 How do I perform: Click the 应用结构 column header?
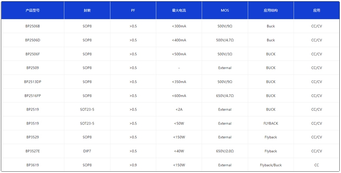pyautogui.click(x=271, y=10)
